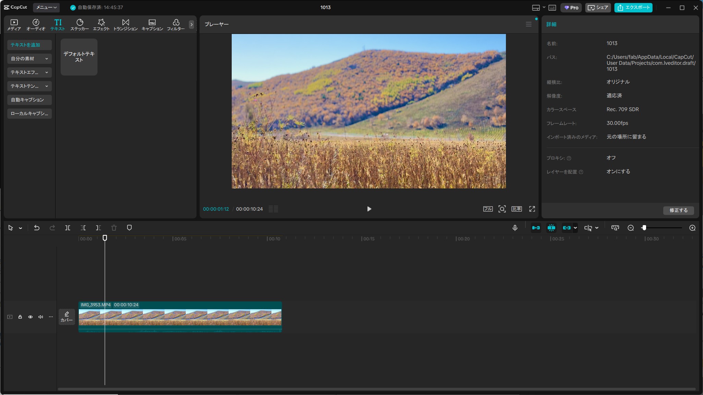Click the timeline zoom out icon
The image size is (703, 395).
tap(630, 228)
